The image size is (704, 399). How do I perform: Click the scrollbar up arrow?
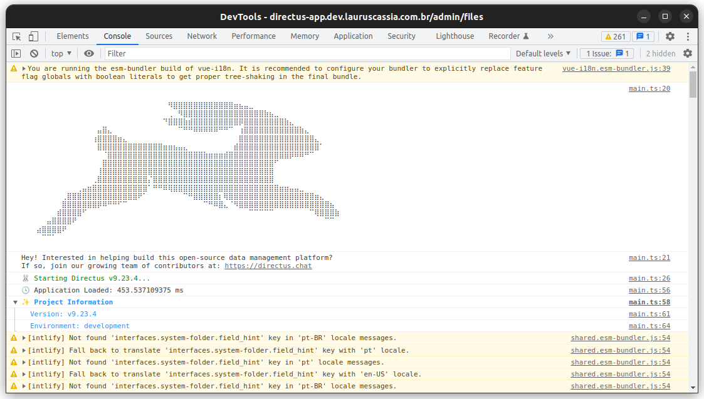pyautogui.click(x=693, y=67)
